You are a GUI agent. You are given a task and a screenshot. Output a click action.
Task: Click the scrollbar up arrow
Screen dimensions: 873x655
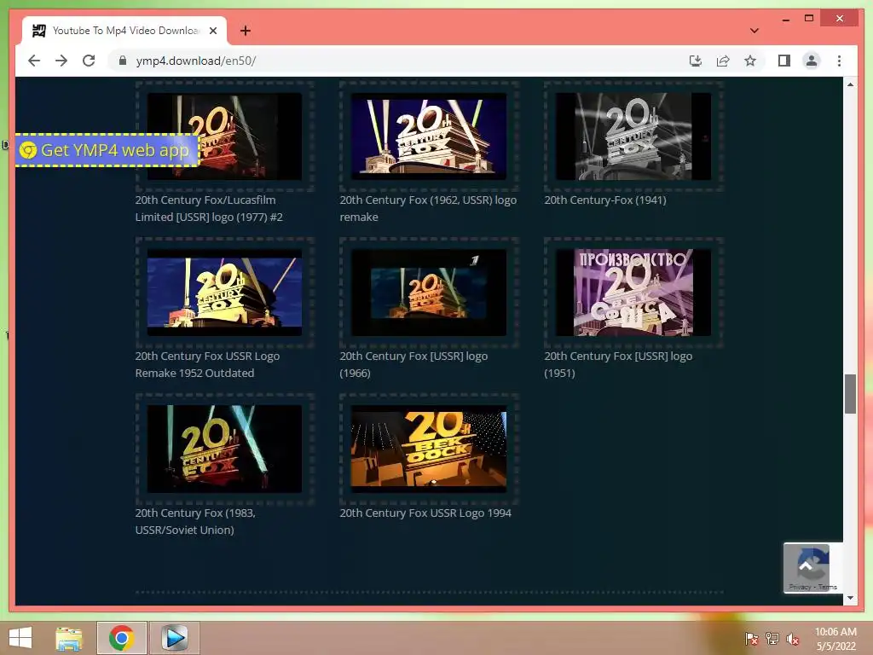[x=850, y=84]
